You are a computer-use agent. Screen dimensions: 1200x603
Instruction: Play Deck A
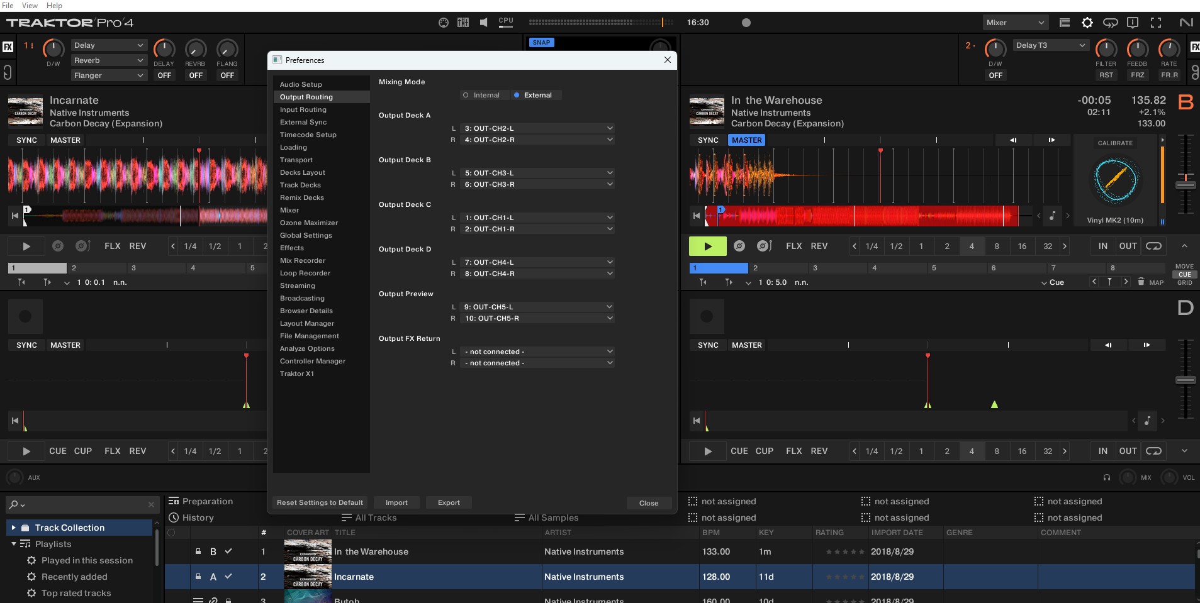(x=26, y=246)
